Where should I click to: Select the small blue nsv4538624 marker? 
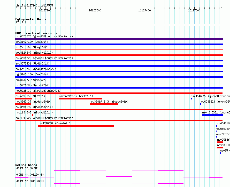point(200,104)
